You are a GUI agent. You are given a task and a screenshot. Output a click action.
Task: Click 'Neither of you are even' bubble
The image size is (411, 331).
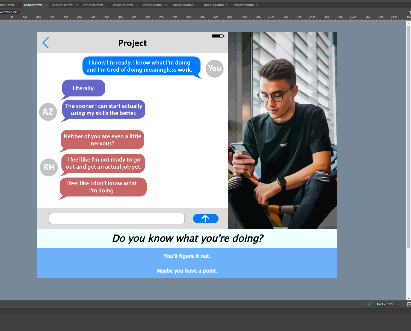coord(102,140)
